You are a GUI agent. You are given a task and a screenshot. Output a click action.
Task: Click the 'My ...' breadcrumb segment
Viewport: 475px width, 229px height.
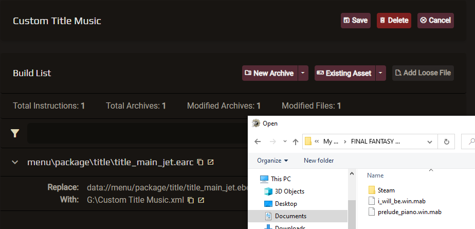tap(331, 142)
